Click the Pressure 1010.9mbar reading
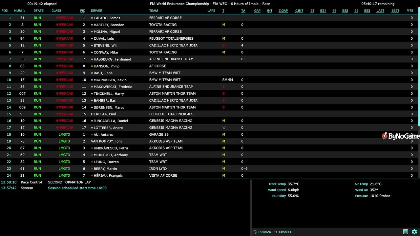420x236 pixels. coord(373,196)
